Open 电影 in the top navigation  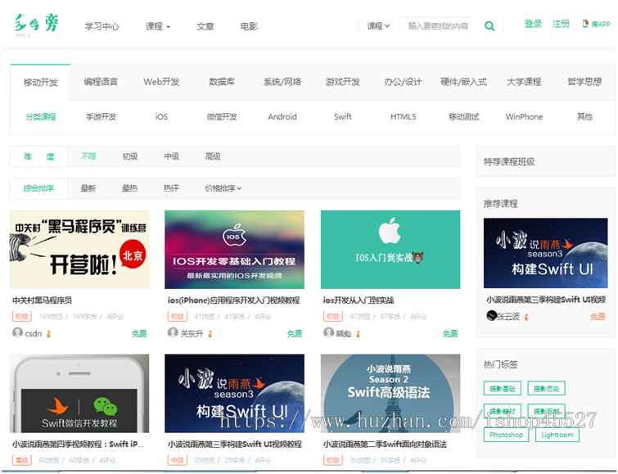click(249, 26)
